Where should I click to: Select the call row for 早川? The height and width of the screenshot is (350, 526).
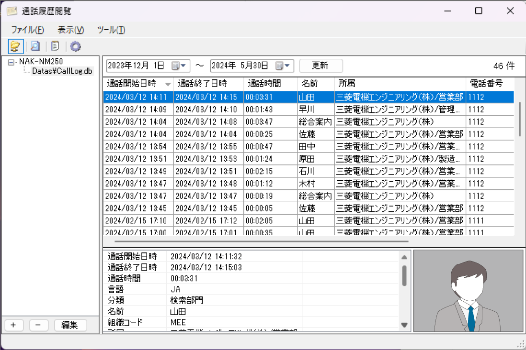[307, 109]
